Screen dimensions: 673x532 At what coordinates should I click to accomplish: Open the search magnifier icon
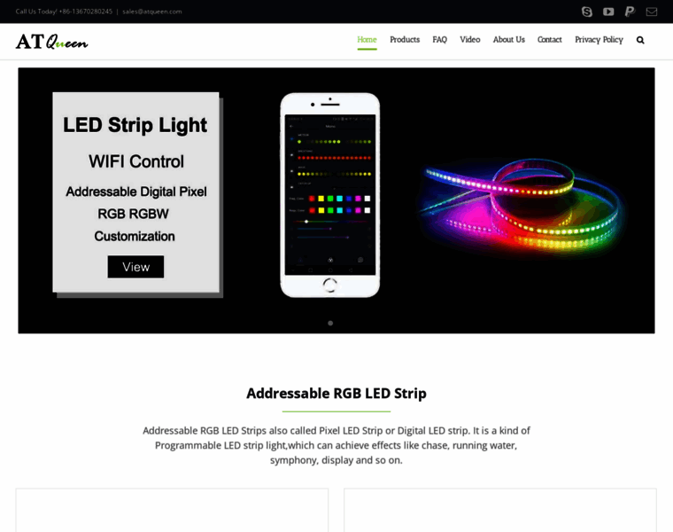point(640,40)
